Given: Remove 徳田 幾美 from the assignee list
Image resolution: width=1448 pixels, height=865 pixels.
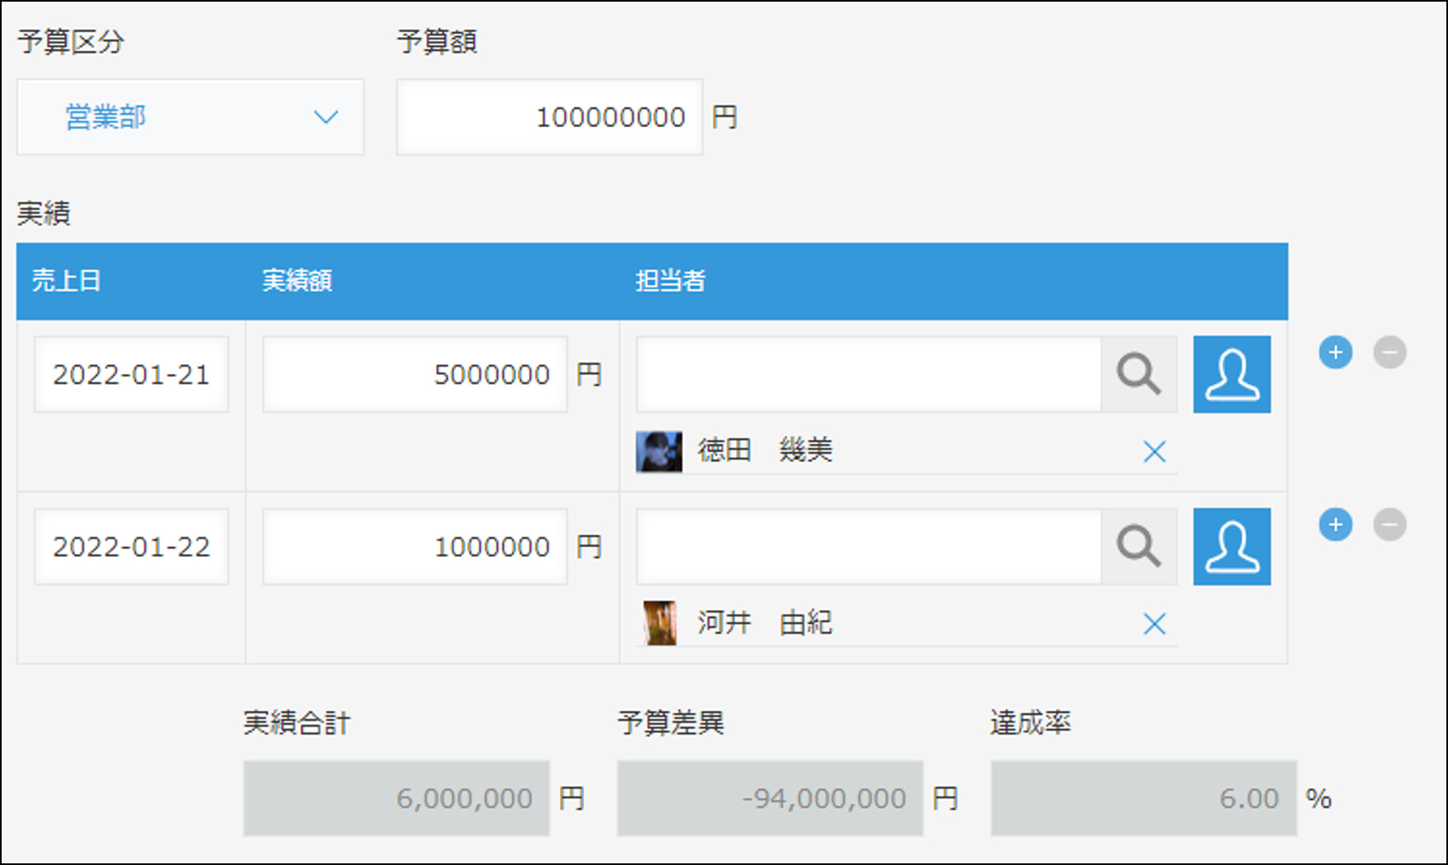Looking at the screenshot, I should (1155, 451).
